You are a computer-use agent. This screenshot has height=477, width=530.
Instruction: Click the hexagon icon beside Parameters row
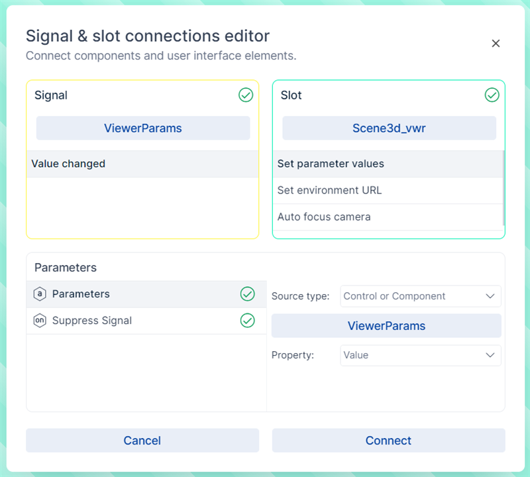(40, 294)
